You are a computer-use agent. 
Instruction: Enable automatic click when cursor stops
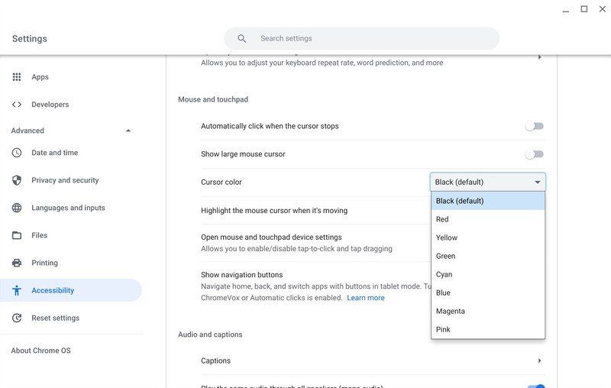click(534, 126)
